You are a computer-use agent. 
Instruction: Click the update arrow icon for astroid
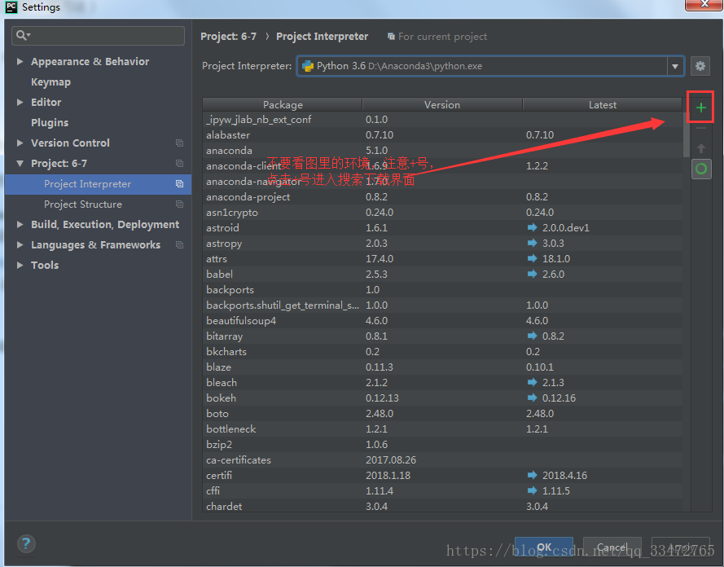click(x=532, y=227)
